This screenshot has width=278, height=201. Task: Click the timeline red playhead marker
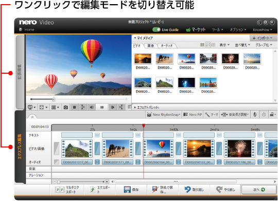(144, 126)
